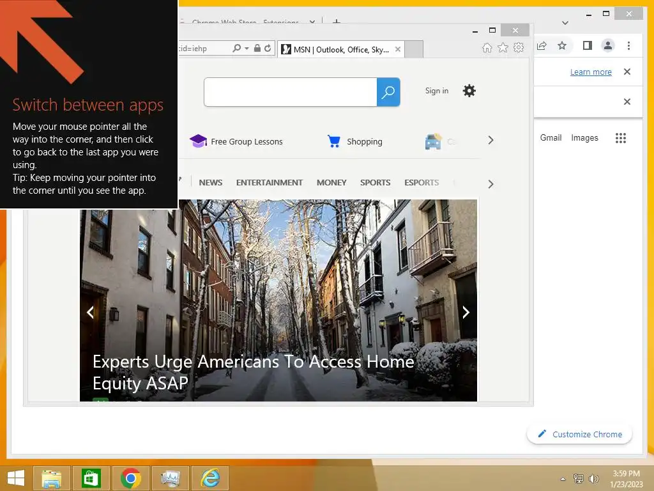Dismiss the Chrome infobar with Learn more

(627, 72)
